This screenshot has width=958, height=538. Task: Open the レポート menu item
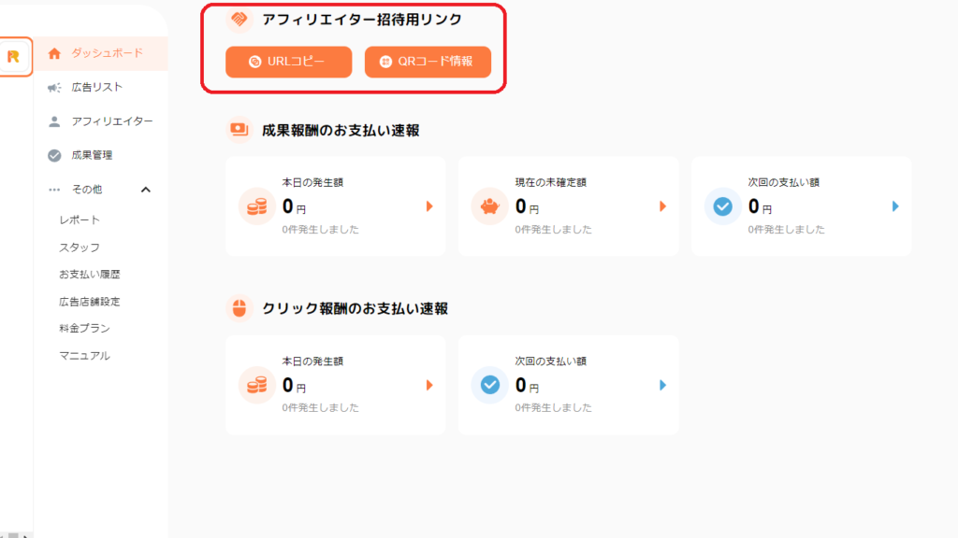[x=80, y=220]
